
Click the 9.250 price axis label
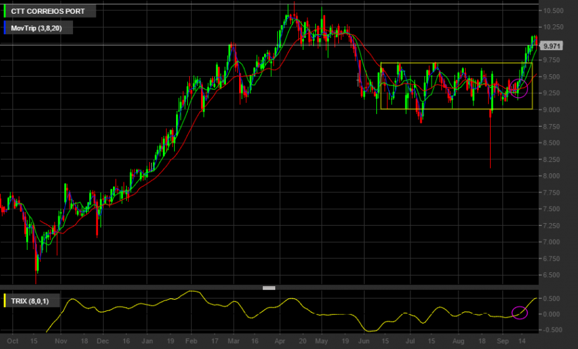pyautogui.click(x=552, y=93)
